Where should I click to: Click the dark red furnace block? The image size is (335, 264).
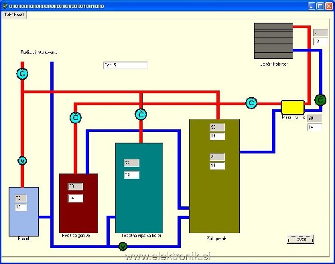[78, 204]
